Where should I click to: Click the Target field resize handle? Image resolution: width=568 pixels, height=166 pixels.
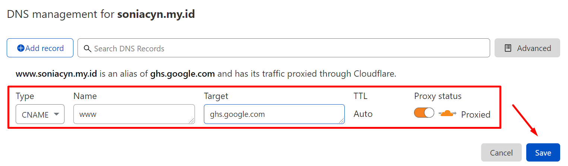(x=342, y=121)
